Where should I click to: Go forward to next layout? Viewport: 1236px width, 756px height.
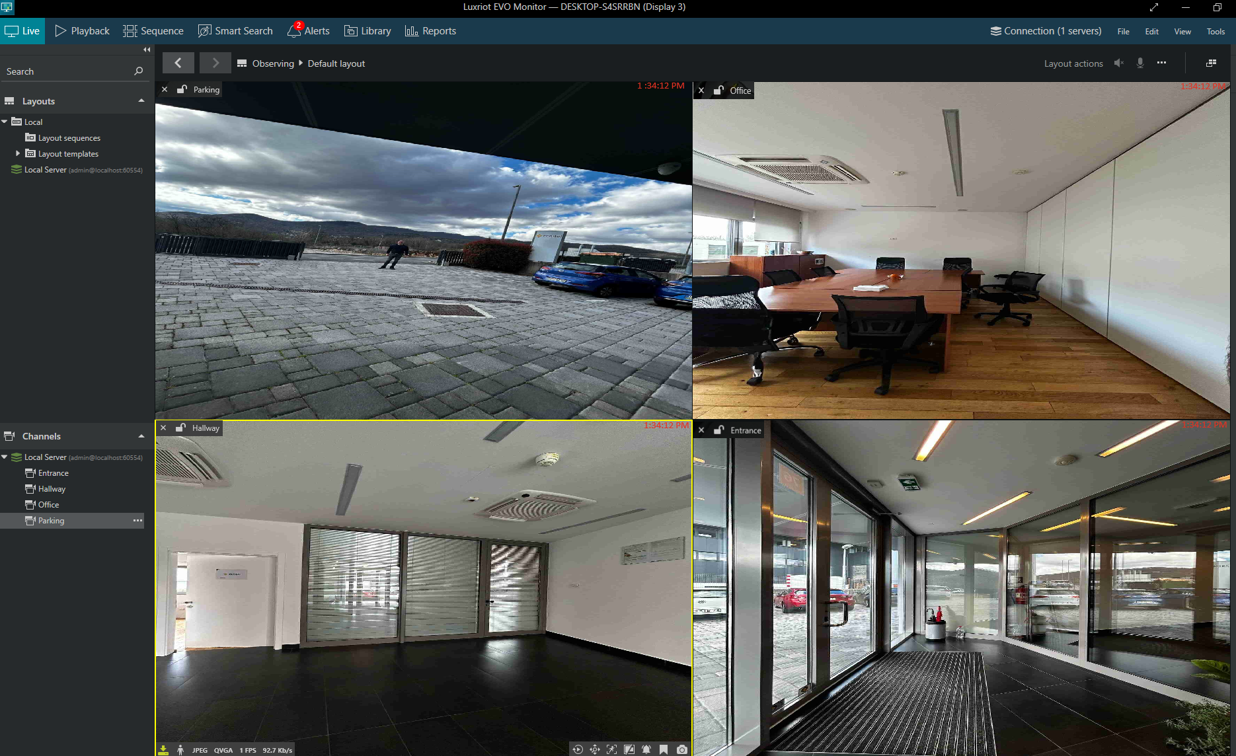pyautogui.click(x=215, y=63)
